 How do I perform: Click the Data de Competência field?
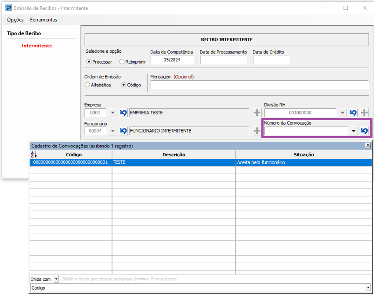172,60
